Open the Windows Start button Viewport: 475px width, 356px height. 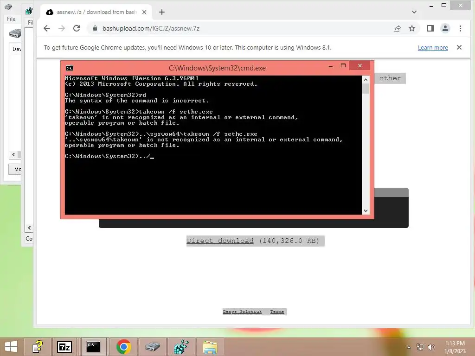(11, 347)
